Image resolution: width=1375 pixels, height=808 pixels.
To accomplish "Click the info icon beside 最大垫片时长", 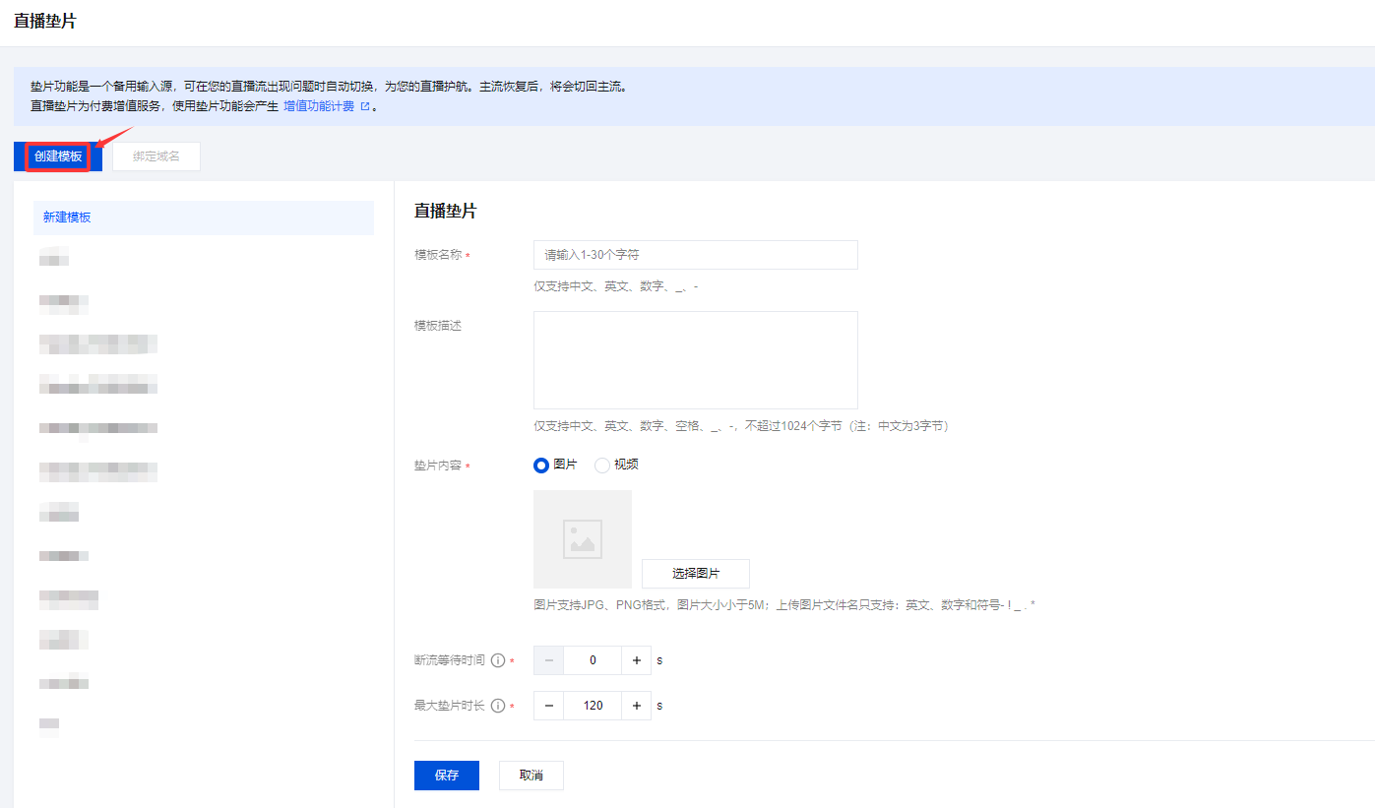I will click(498, 706).
